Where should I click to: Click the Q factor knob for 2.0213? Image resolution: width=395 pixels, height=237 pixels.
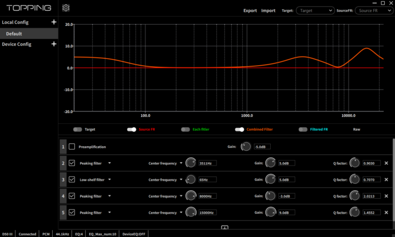pos(355,196)
